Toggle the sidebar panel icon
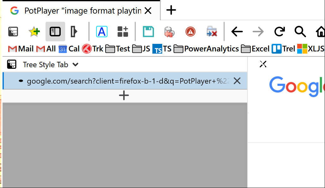 (55, 32)
